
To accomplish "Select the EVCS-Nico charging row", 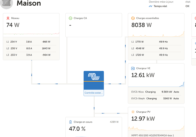I will (156, 92).
